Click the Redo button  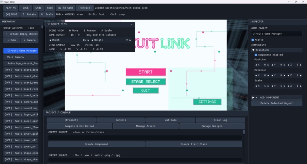pyautogui.click(x=50, y=8)
